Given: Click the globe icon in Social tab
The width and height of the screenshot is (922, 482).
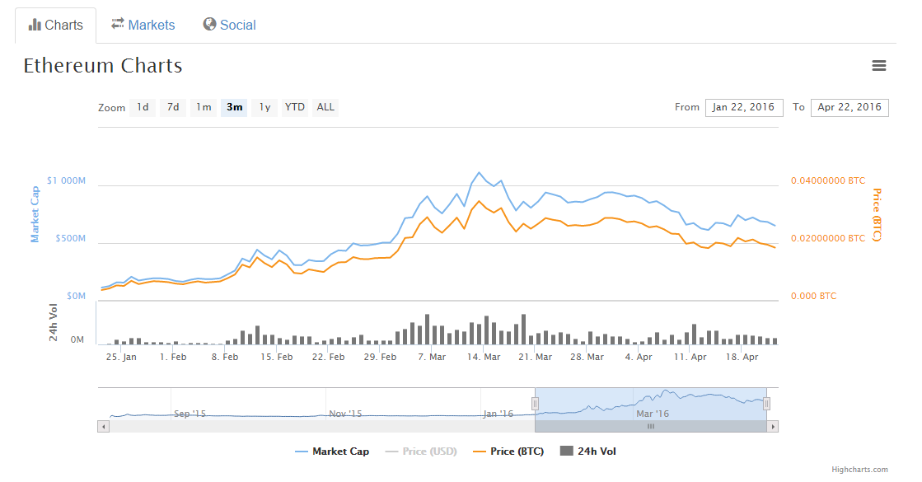Looking at the screenshot, I should (x=210, y=25).
